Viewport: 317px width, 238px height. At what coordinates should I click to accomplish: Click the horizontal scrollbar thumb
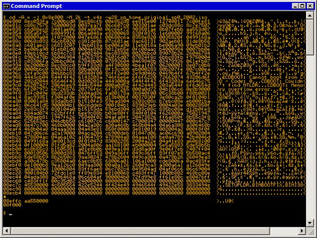point(140,230)
